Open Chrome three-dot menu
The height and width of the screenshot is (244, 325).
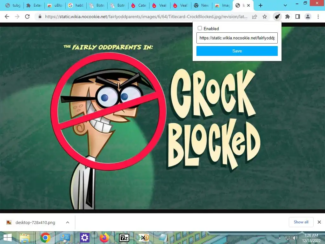click(x=318, y=17)
